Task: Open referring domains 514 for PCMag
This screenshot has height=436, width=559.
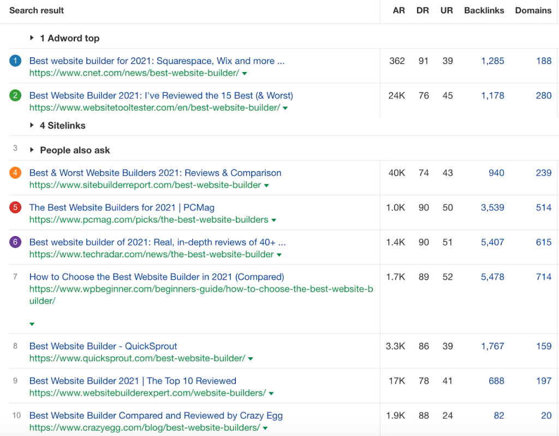Action: tap(544, 207)
